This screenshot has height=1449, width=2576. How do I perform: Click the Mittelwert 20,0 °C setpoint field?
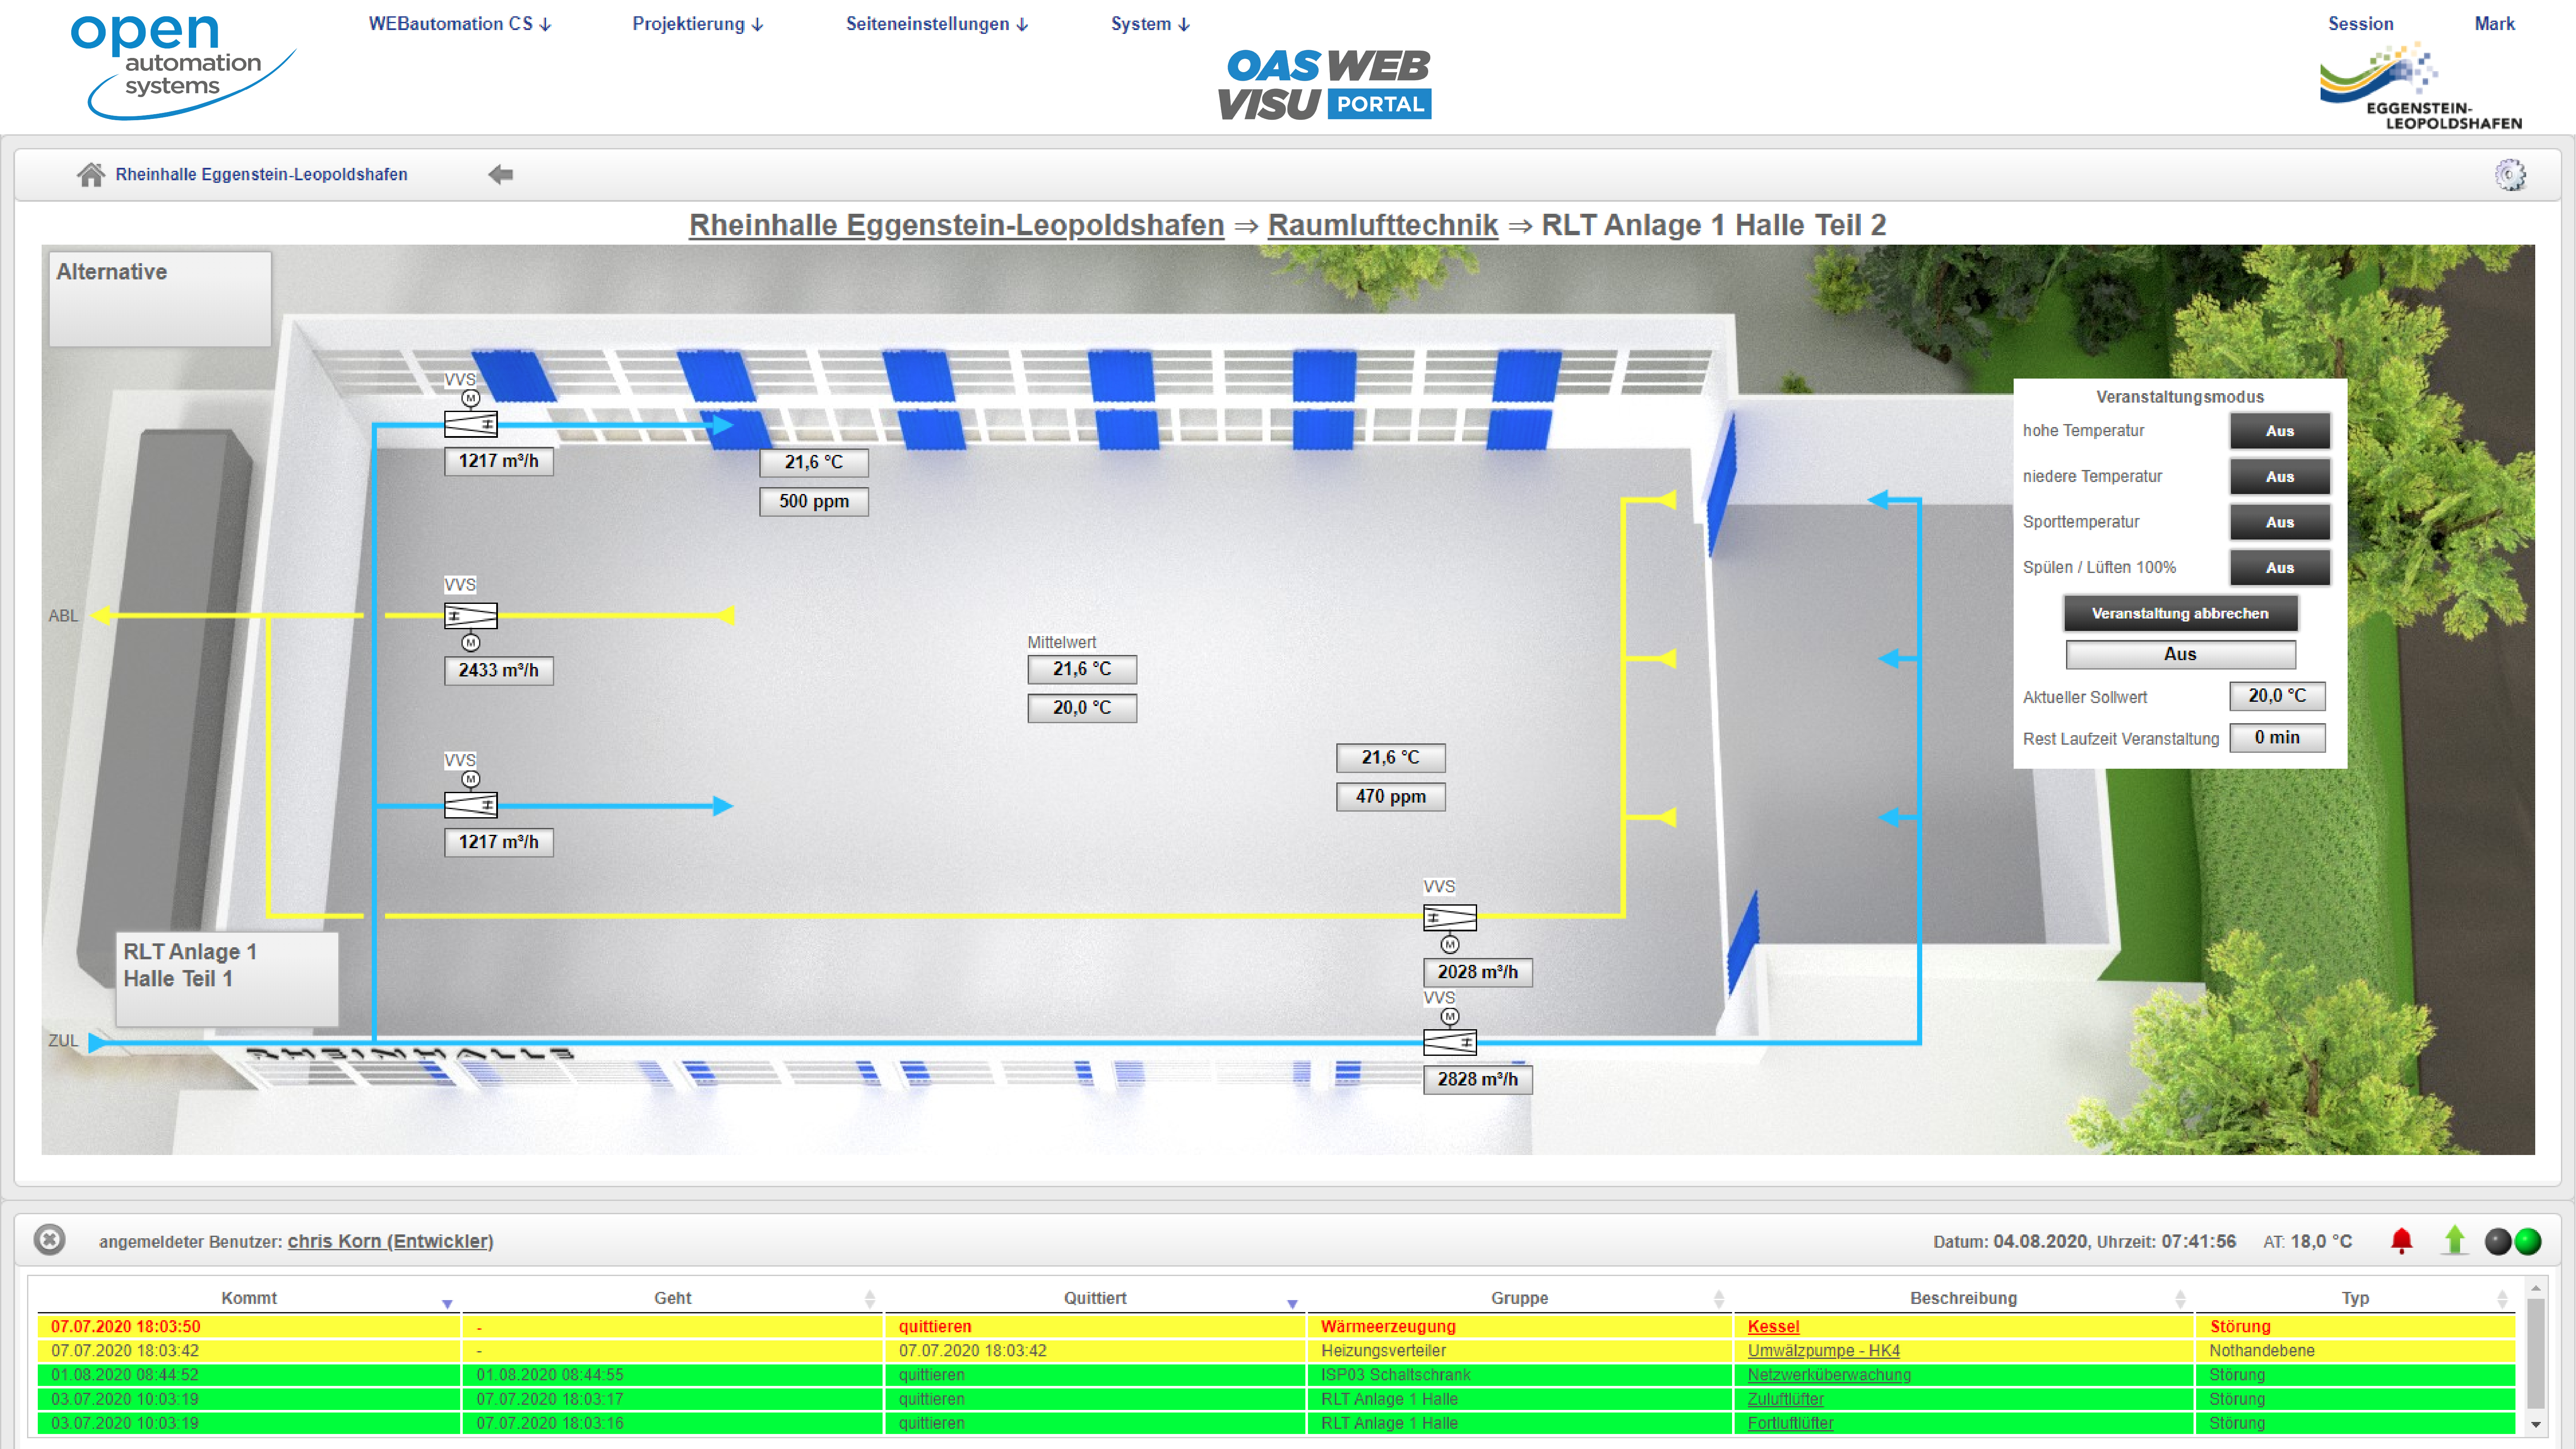[1082, 708]
